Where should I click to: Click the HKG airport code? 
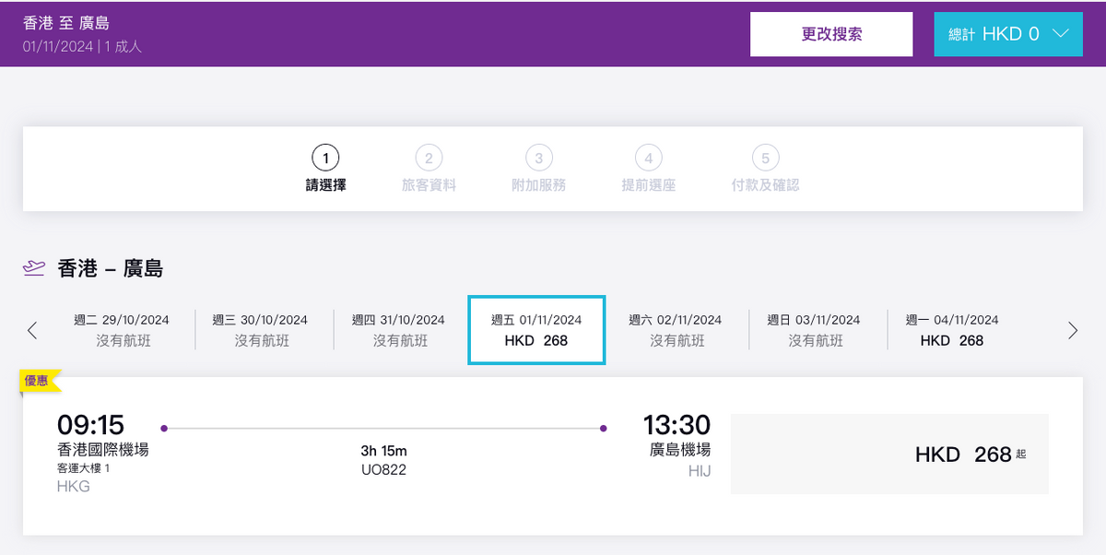click(x=74, y=486)
